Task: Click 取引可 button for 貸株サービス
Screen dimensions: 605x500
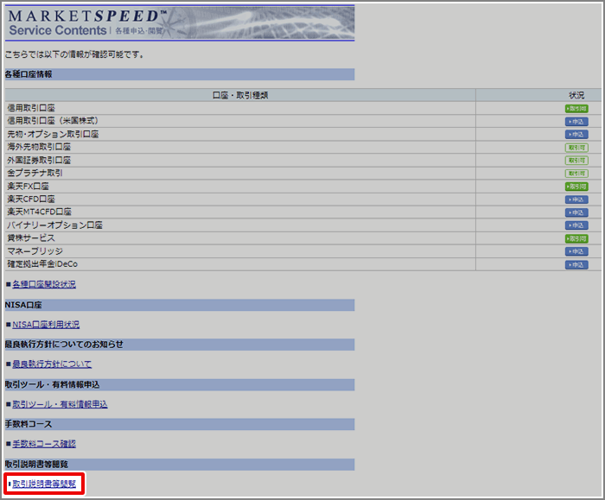Action: (576, 238)
